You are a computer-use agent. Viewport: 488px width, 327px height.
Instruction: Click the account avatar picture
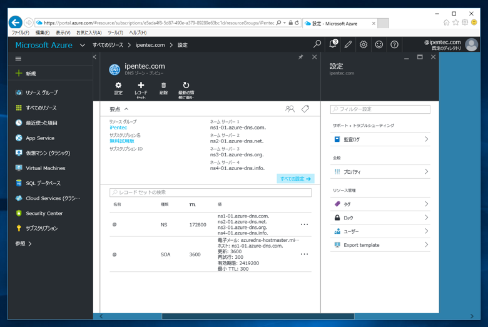pyautogui.click(x=471, y=45)
